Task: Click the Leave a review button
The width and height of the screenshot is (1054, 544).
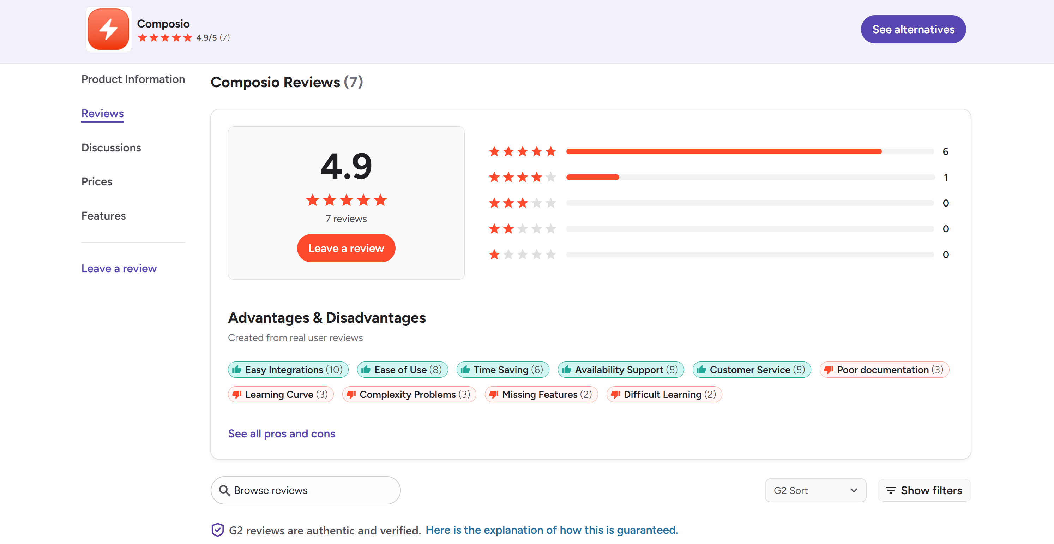Action: 346,248
